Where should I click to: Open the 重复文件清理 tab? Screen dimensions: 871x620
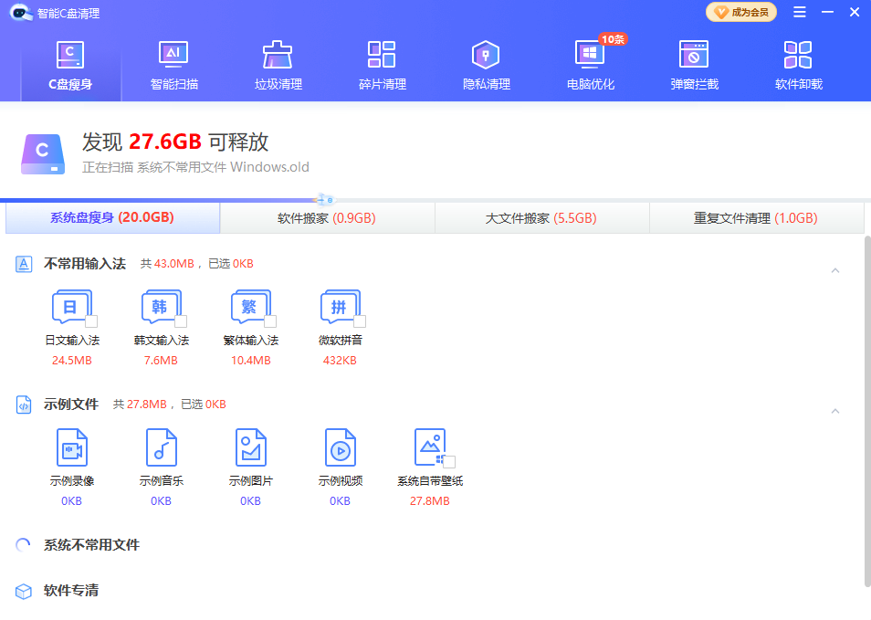(756, 218)
